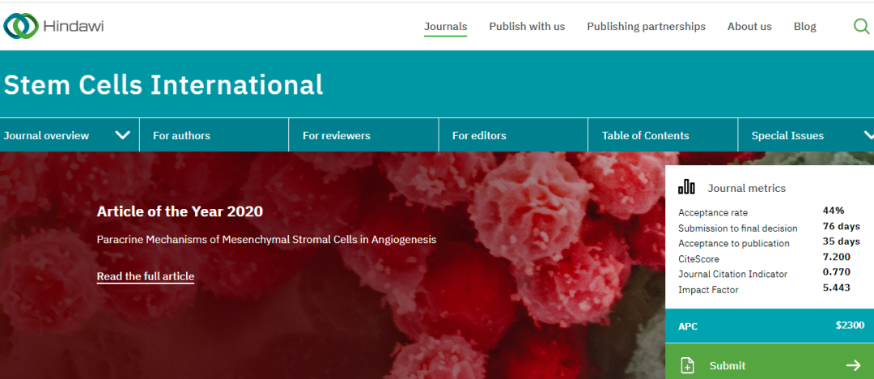Go to Publishing partnerships

[646, 27]
